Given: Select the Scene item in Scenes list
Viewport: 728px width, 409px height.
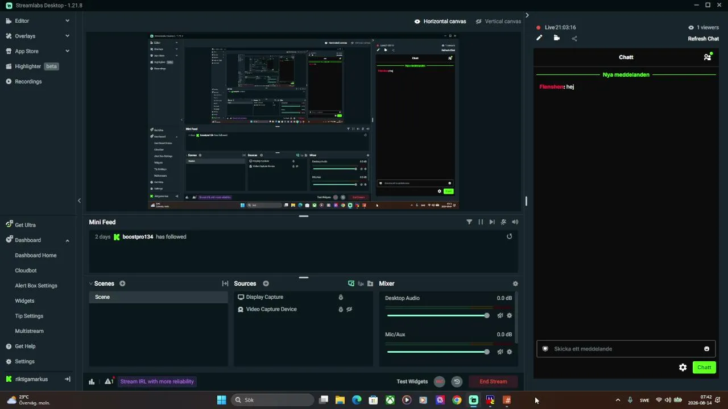Looking at the screenshot, I should (x=158, y=297).
